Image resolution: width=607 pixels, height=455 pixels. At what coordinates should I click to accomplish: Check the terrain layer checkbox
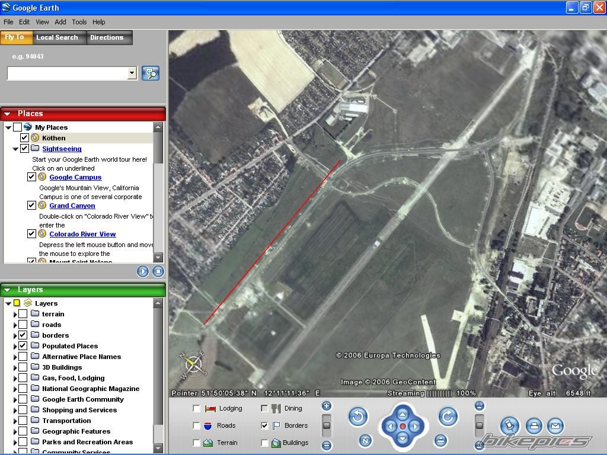(x=23, y=314)
